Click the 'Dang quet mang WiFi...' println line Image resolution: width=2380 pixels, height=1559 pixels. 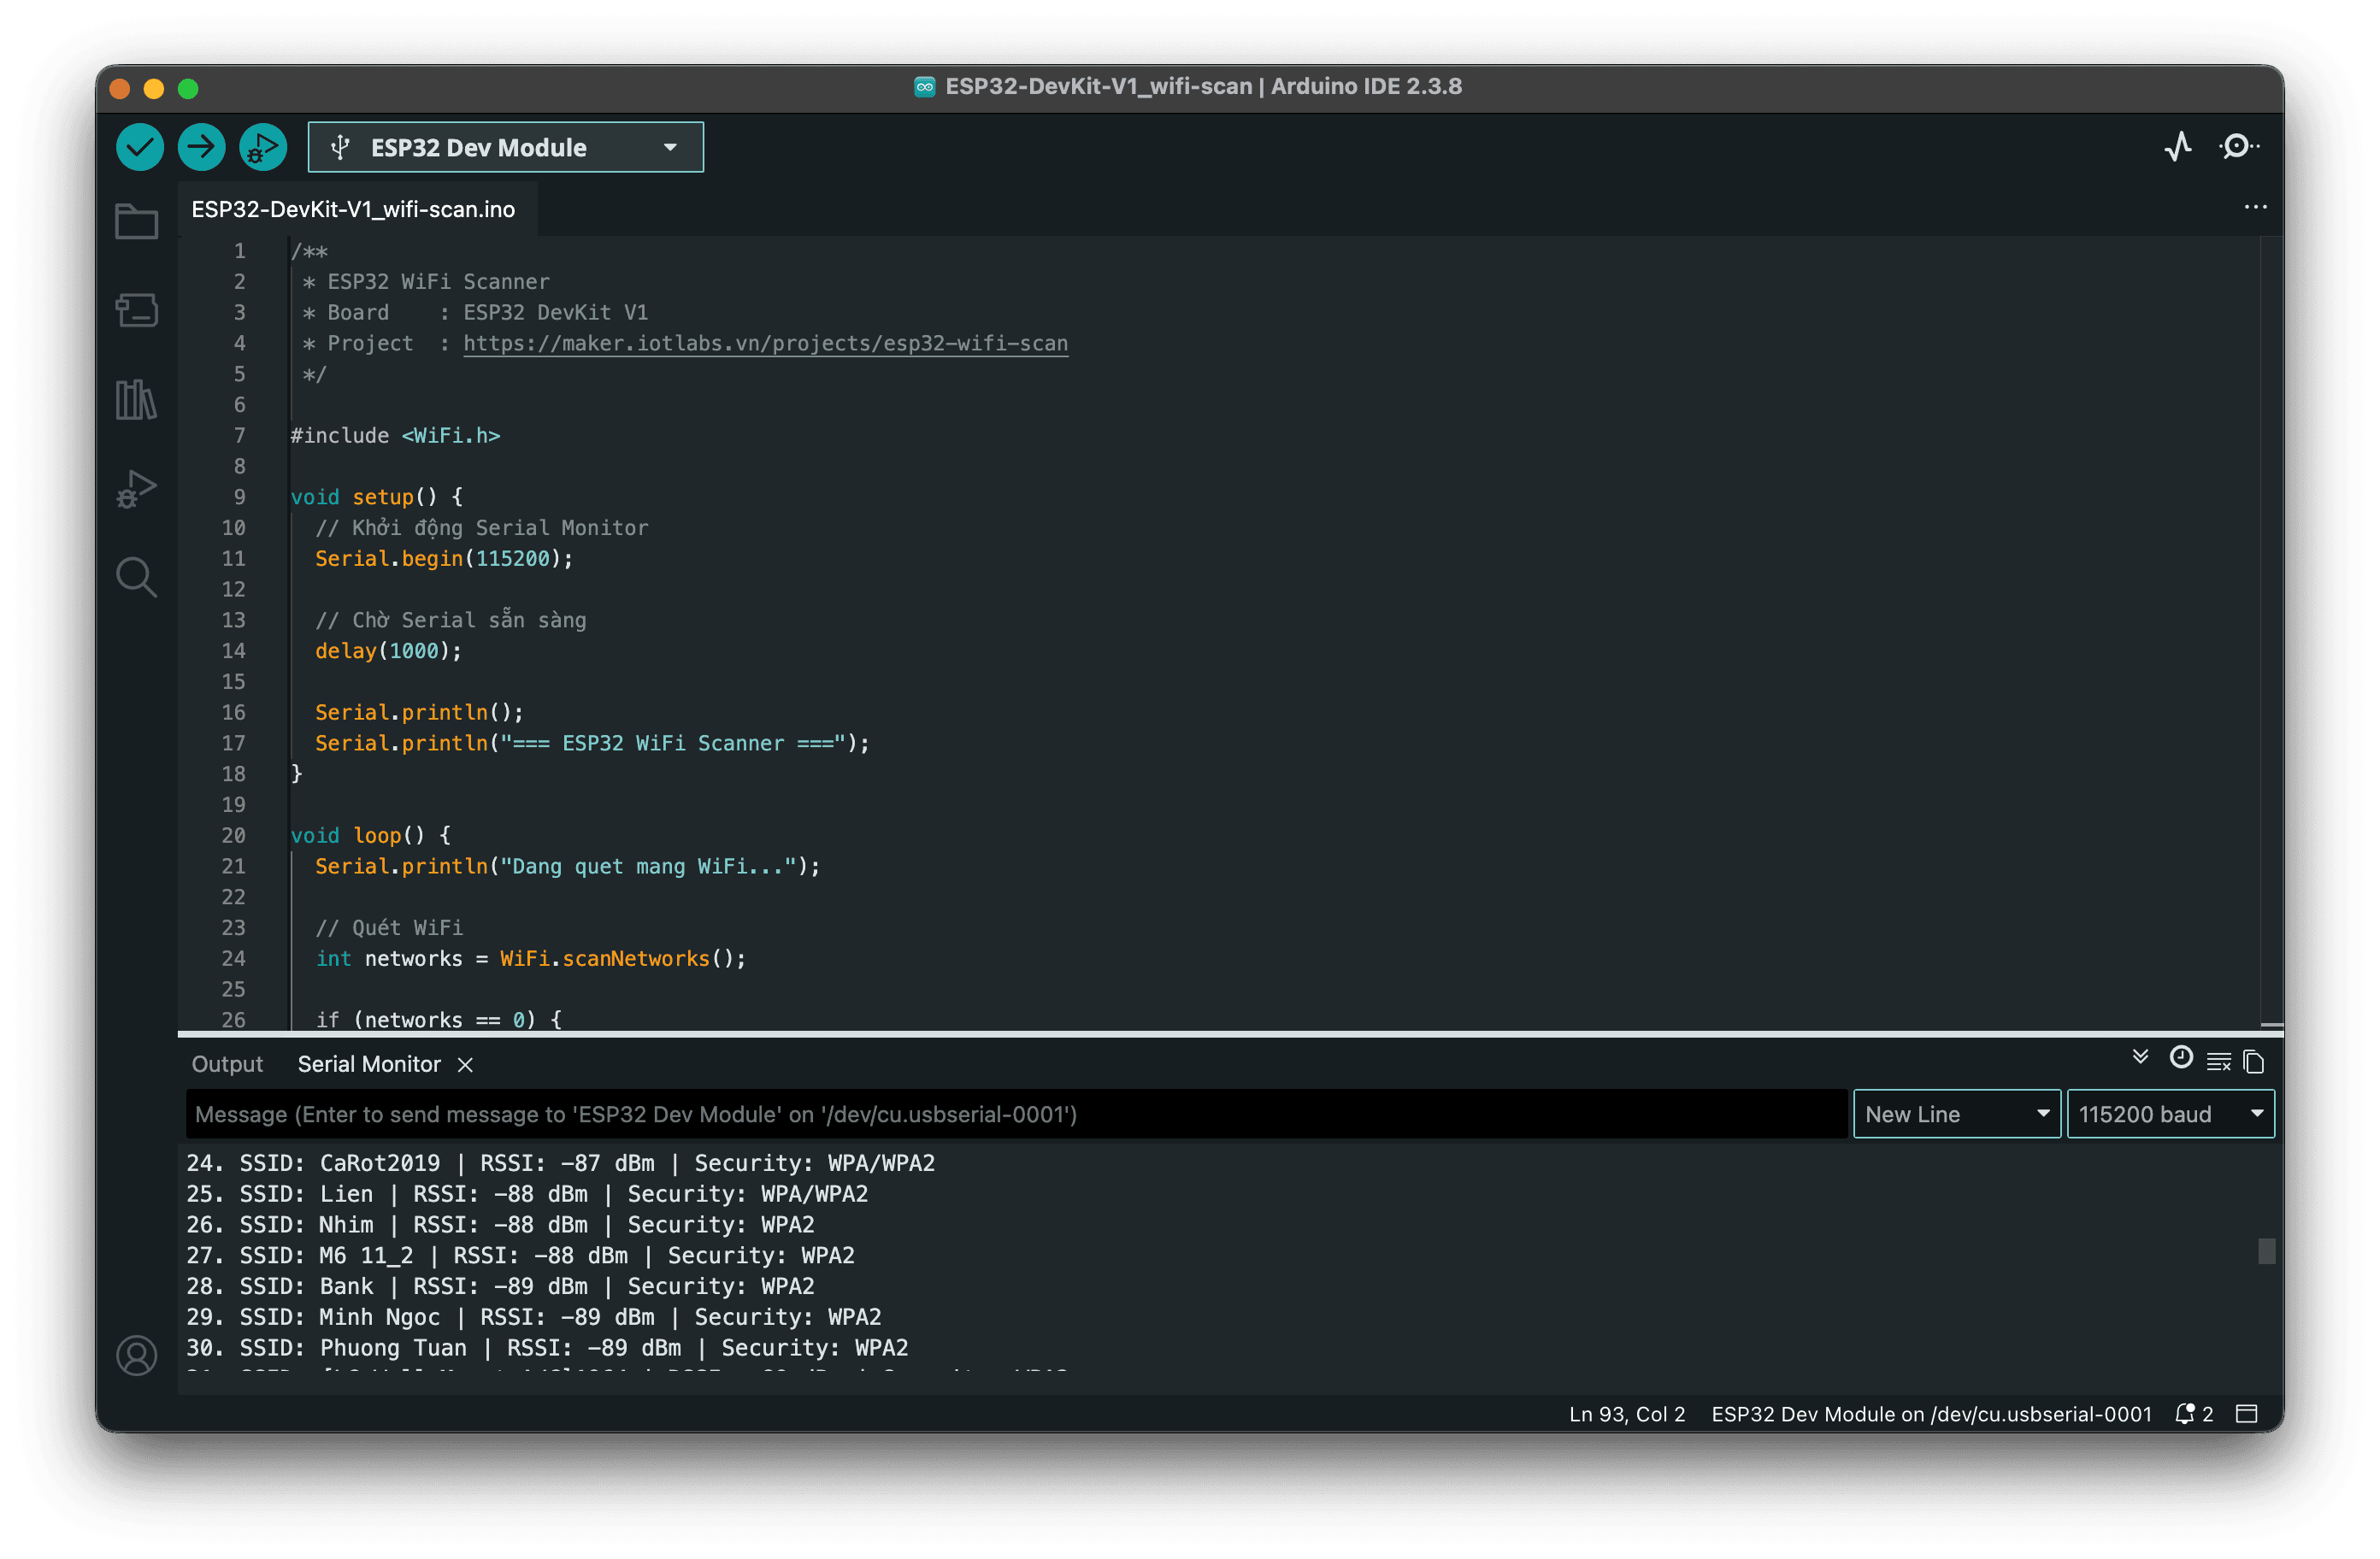pos(567,866)
